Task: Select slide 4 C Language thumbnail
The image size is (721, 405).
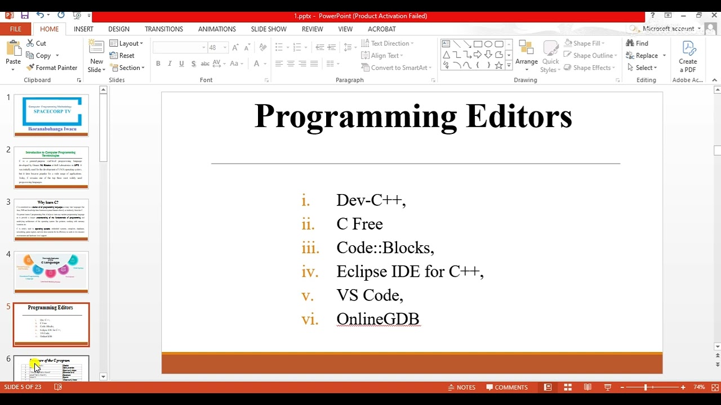Action: tap(51, 272)
